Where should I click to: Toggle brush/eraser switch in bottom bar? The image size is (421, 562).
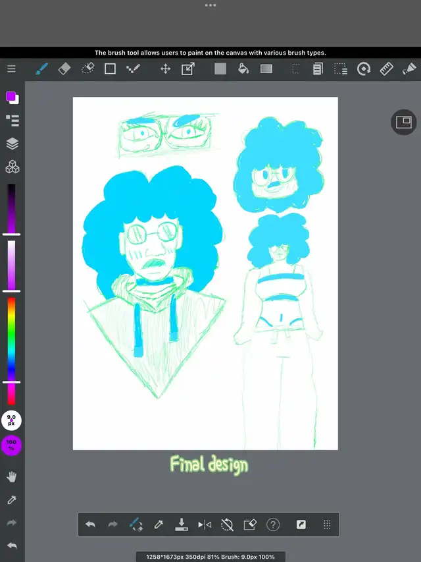[136, 524]
